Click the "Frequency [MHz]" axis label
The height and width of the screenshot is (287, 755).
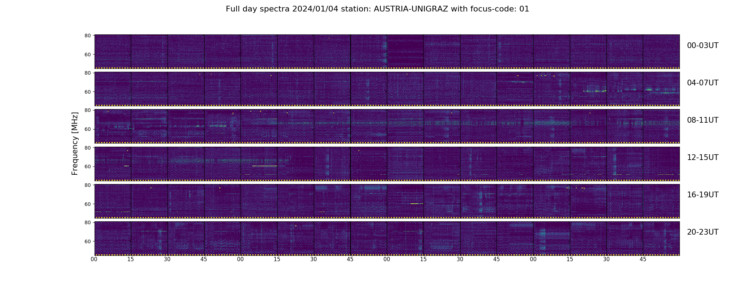(x=75, y=143)
